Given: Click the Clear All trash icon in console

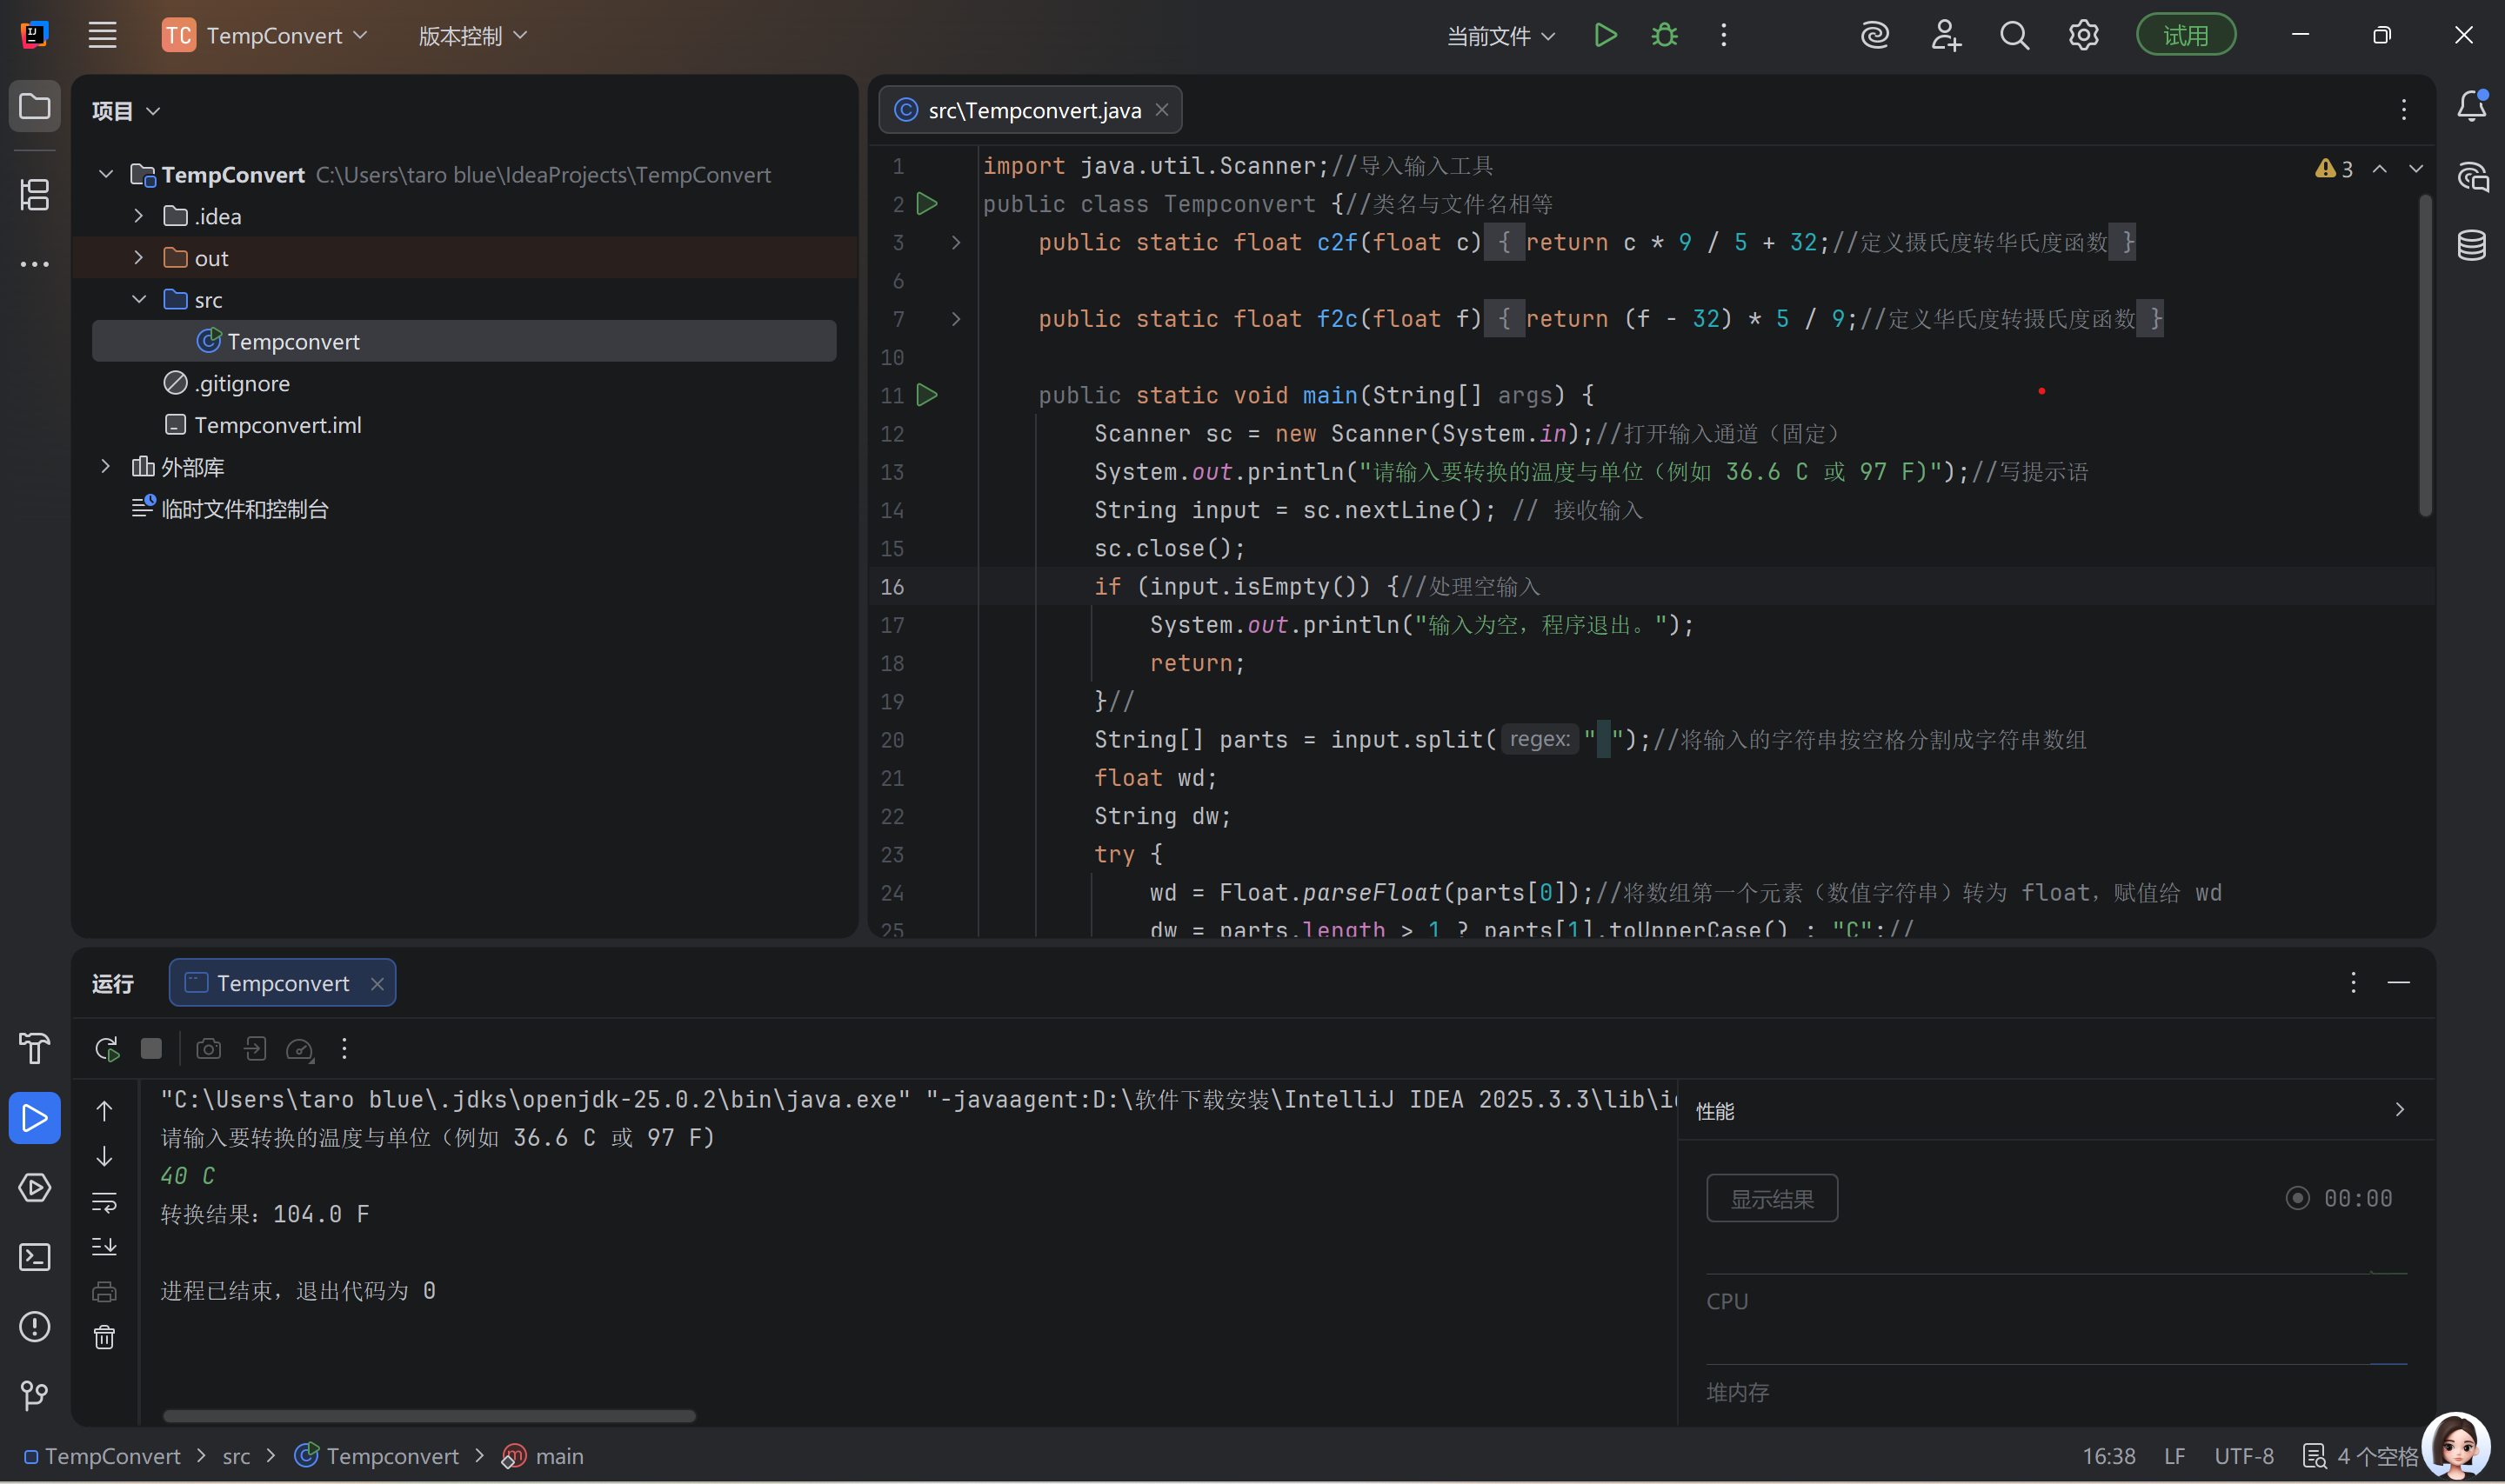Looking at the screenshot, I should click(x=104, y=1338).
